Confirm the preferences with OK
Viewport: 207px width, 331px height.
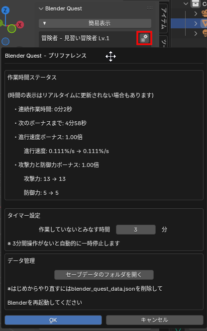(53, 320)
